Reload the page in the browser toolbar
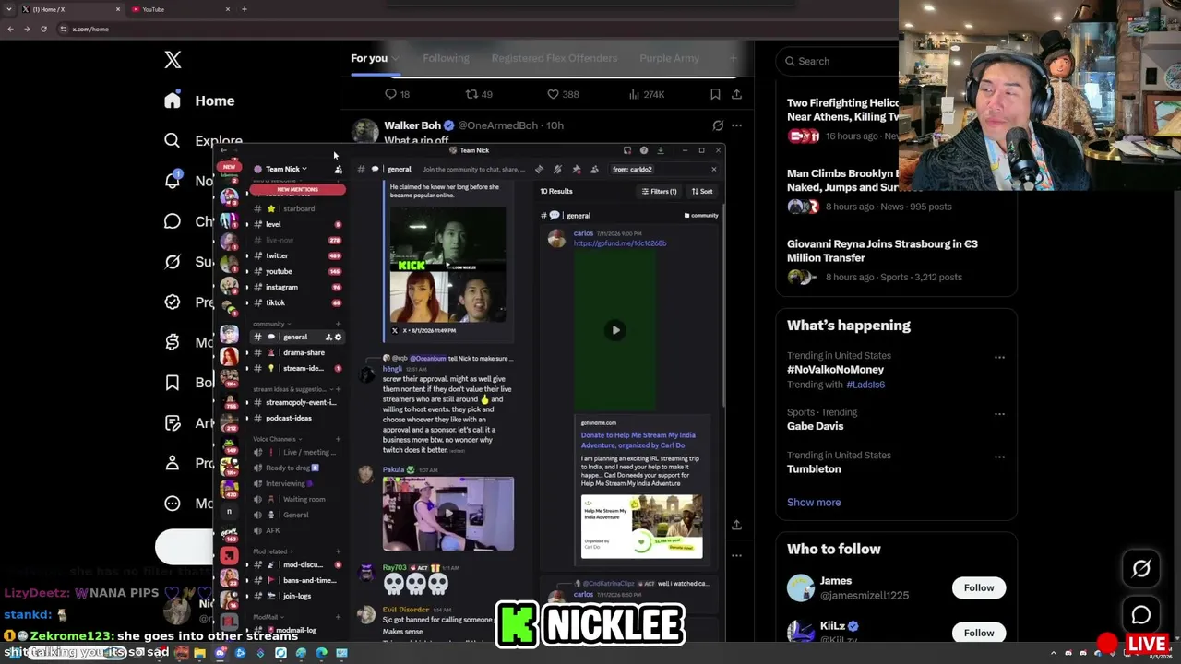The height and width of the screenshot is (664, 1181). [x=43, y=30]
